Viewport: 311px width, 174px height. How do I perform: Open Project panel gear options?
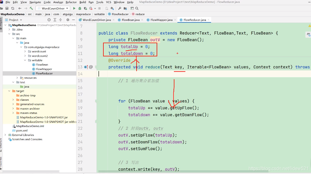point(68,20)
